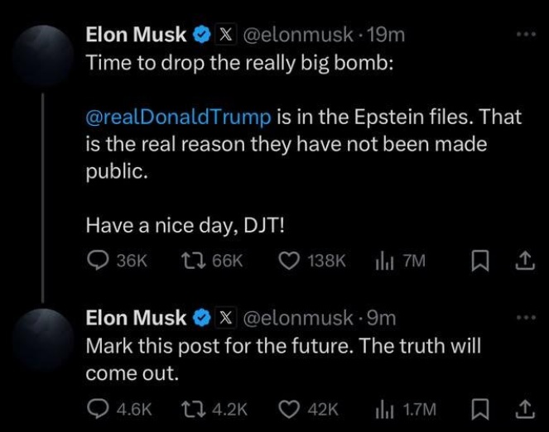Bookmark the 'Mark this post' tweet
Screen dimensions: 549x432
(x=480, y=410)
